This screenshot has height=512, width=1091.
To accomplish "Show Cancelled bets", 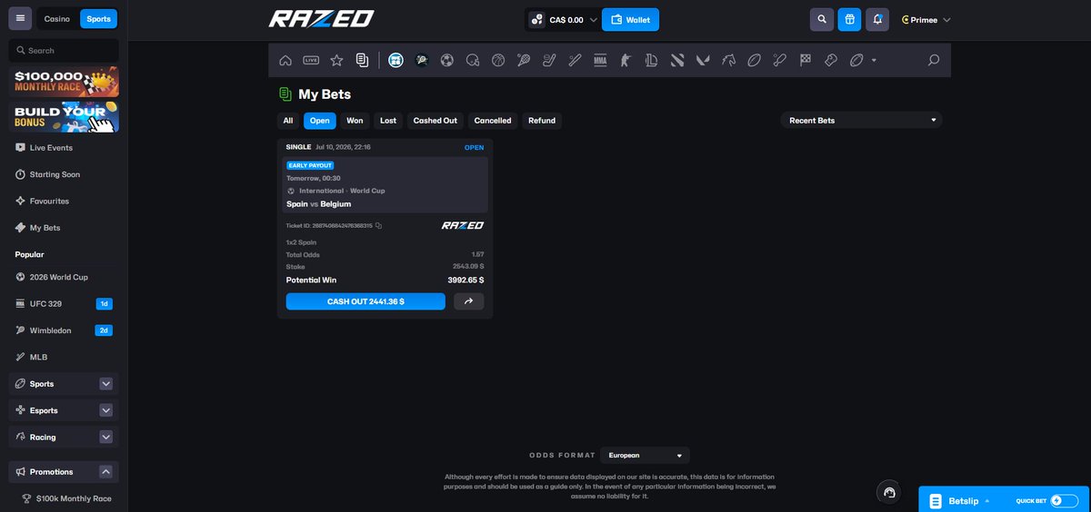I will coord(493,121).
